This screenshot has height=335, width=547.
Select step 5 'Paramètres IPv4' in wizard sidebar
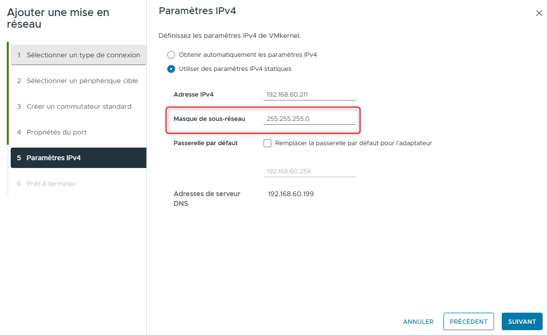tap(78, 158)
